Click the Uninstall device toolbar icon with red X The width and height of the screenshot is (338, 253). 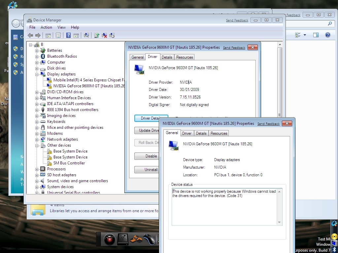coord(104,36)
